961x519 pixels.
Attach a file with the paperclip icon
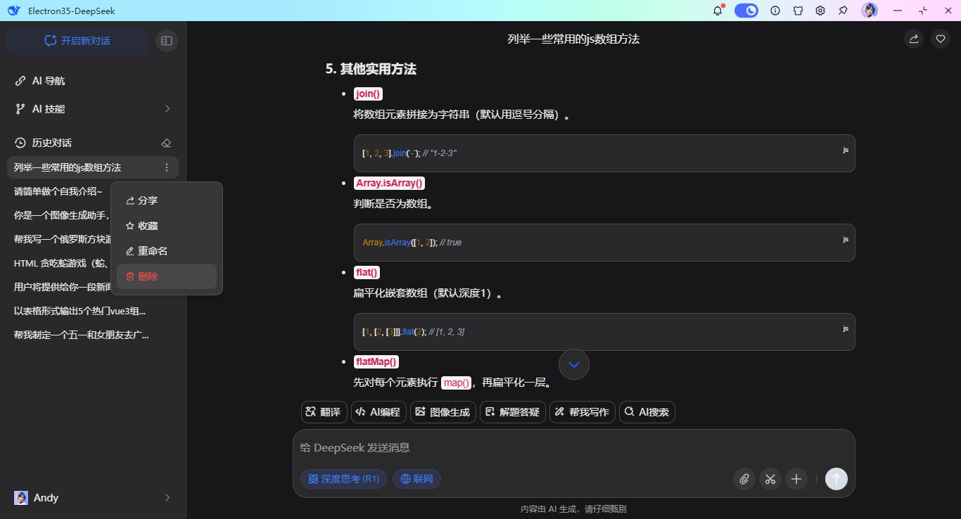click(x=744, y=479)
